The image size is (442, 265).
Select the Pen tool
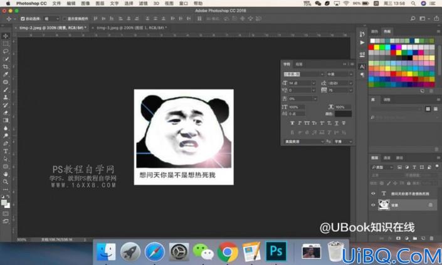6,143
